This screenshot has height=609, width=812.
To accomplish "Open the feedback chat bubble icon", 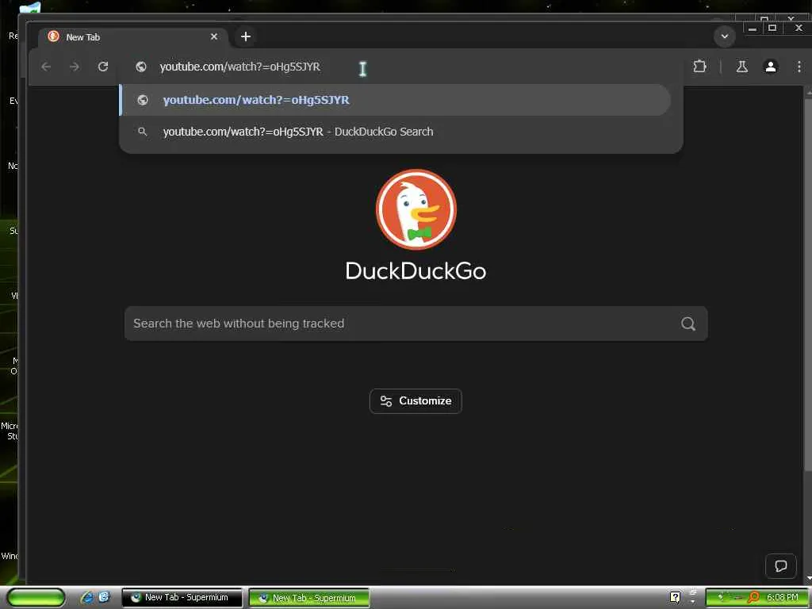I will point(781,566).
